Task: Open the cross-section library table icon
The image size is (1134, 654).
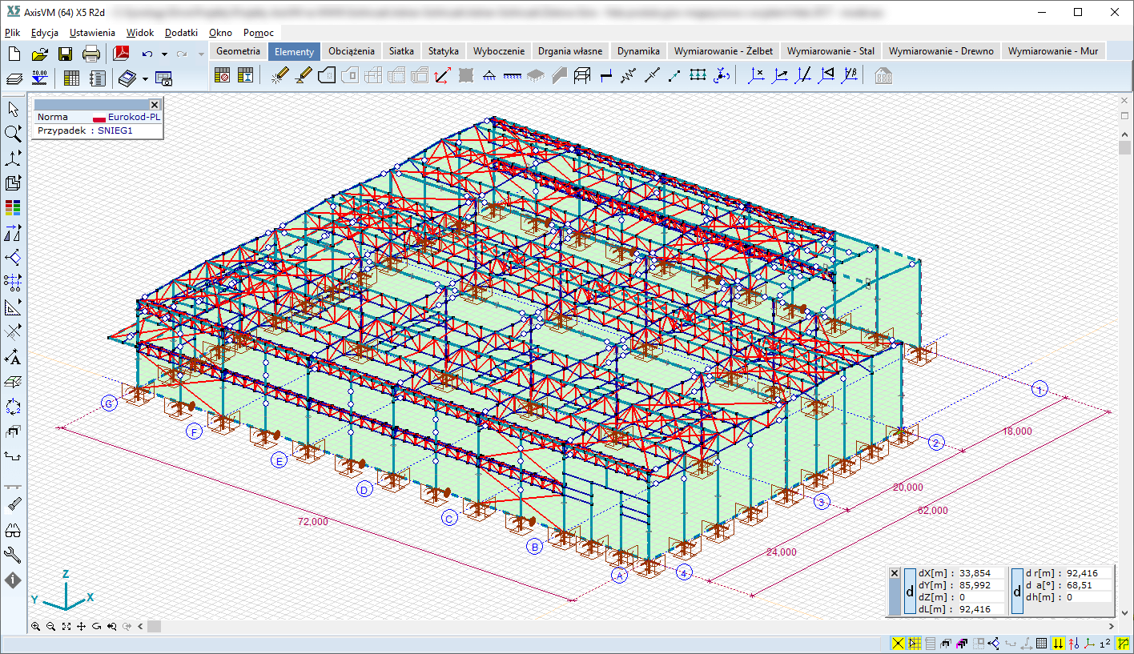Action: [245, 76]
